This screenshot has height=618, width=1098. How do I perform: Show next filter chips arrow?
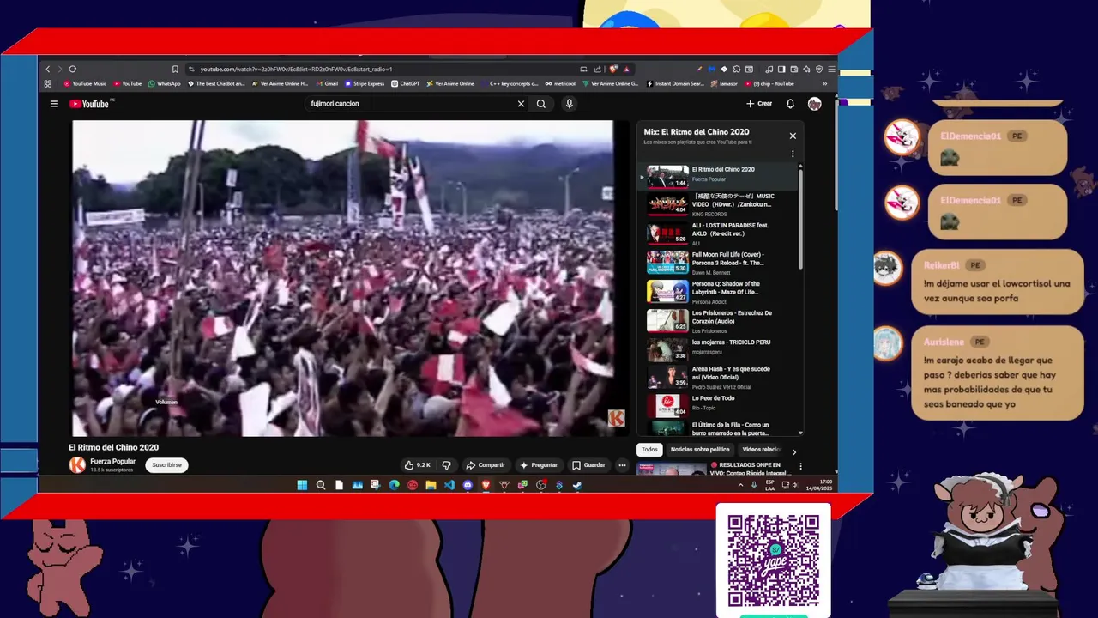pyautogui.click(x=793, y=451)
